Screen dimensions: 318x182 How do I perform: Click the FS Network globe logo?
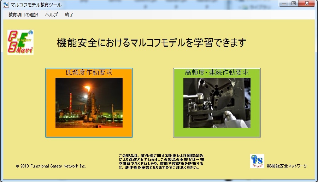pyautogui.click(x=257, y=161)
